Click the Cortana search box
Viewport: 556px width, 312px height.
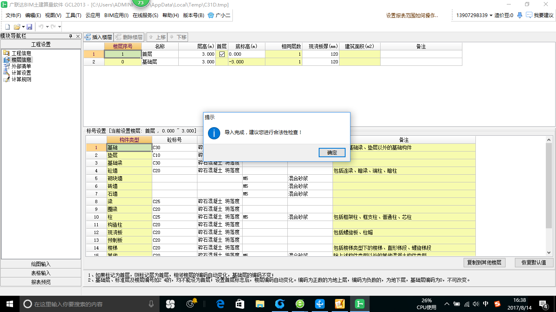[x=90, y=304]
